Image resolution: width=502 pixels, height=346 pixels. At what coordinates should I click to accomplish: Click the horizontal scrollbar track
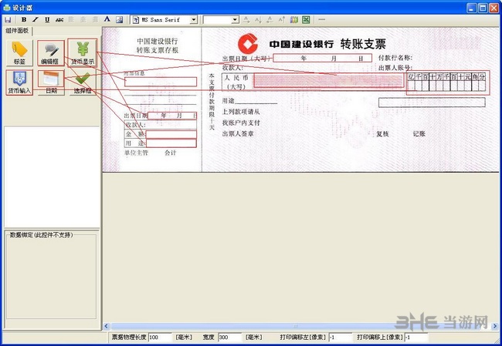coord(301,326)
